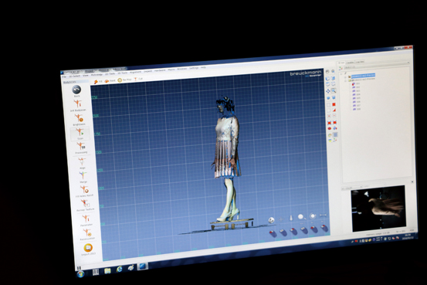The width and height of the screenshot is (427, 285).
Task: Open the Help menu
Action: pyautogui.click(x=203, y=67)
